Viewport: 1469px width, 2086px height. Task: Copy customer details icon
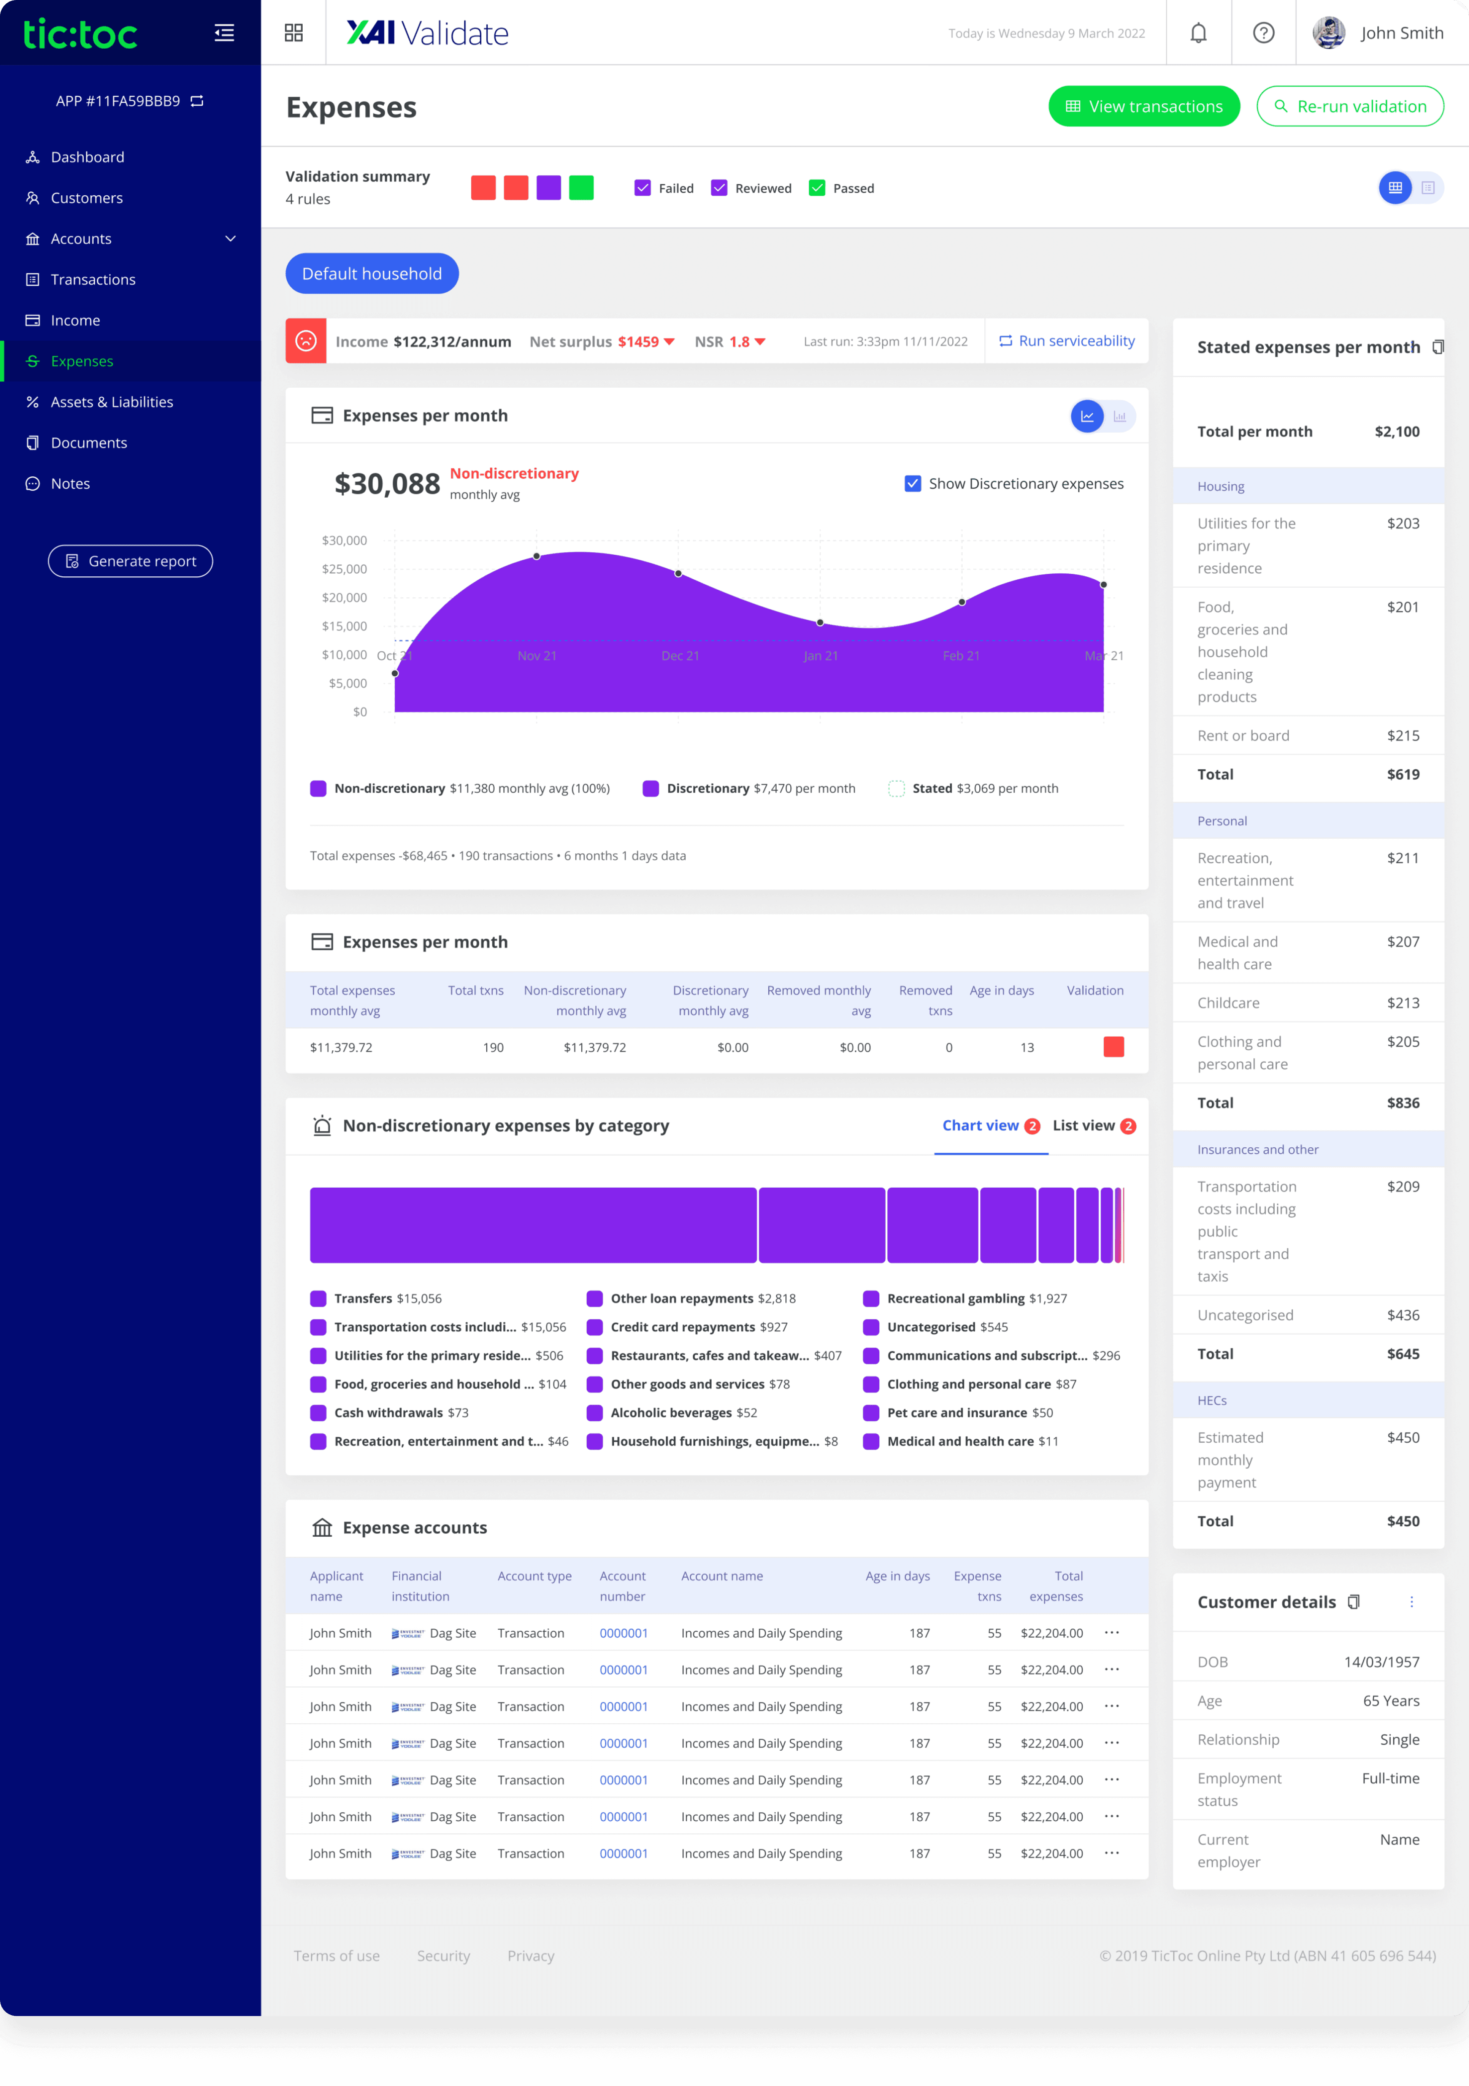coord(1354,1602)
